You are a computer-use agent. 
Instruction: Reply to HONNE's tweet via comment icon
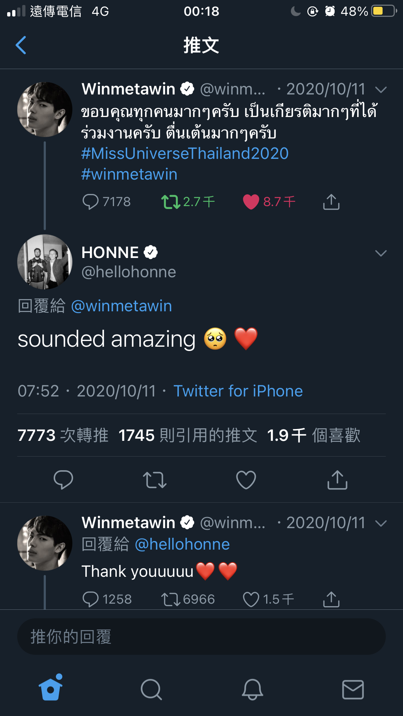63,479
